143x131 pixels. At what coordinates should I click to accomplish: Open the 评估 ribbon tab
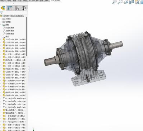[x=25, y=1]
